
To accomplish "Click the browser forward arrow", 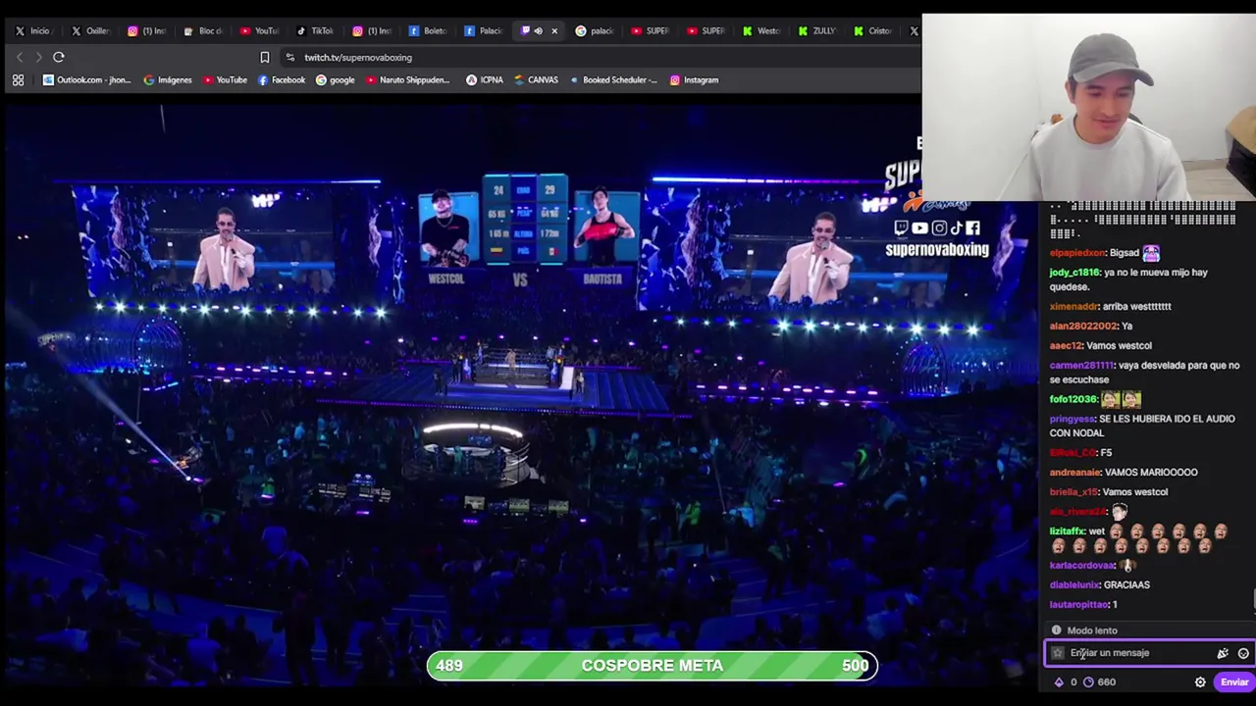I will click(38, 57).
